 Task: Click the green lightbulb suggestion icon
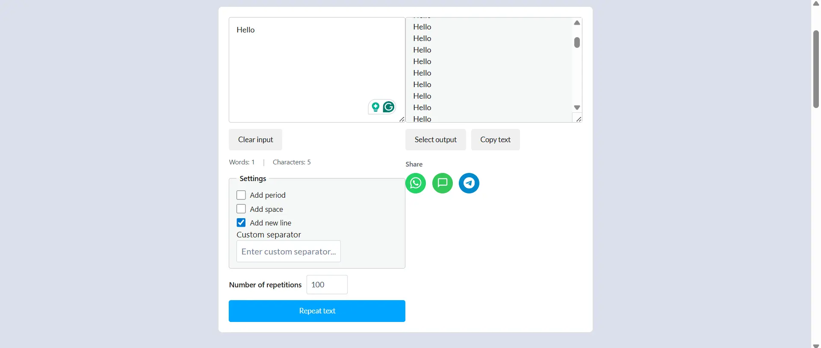coord(375,107)
